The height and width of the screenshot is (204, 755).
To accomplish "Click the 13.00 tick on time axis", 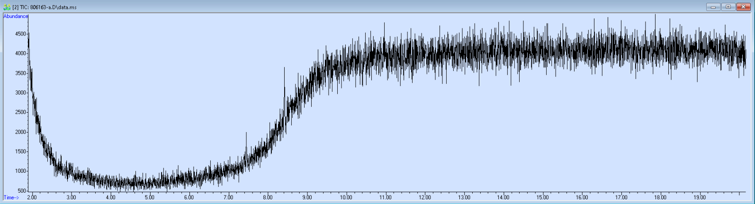I will click(x=464, y=197).
